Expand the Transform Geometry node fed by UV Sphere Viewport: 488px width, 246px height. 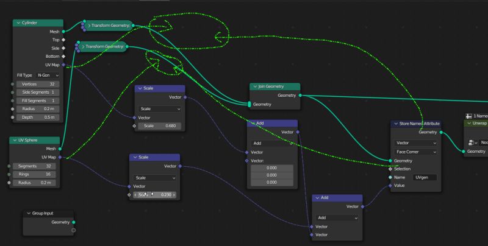tap(83, 47)
